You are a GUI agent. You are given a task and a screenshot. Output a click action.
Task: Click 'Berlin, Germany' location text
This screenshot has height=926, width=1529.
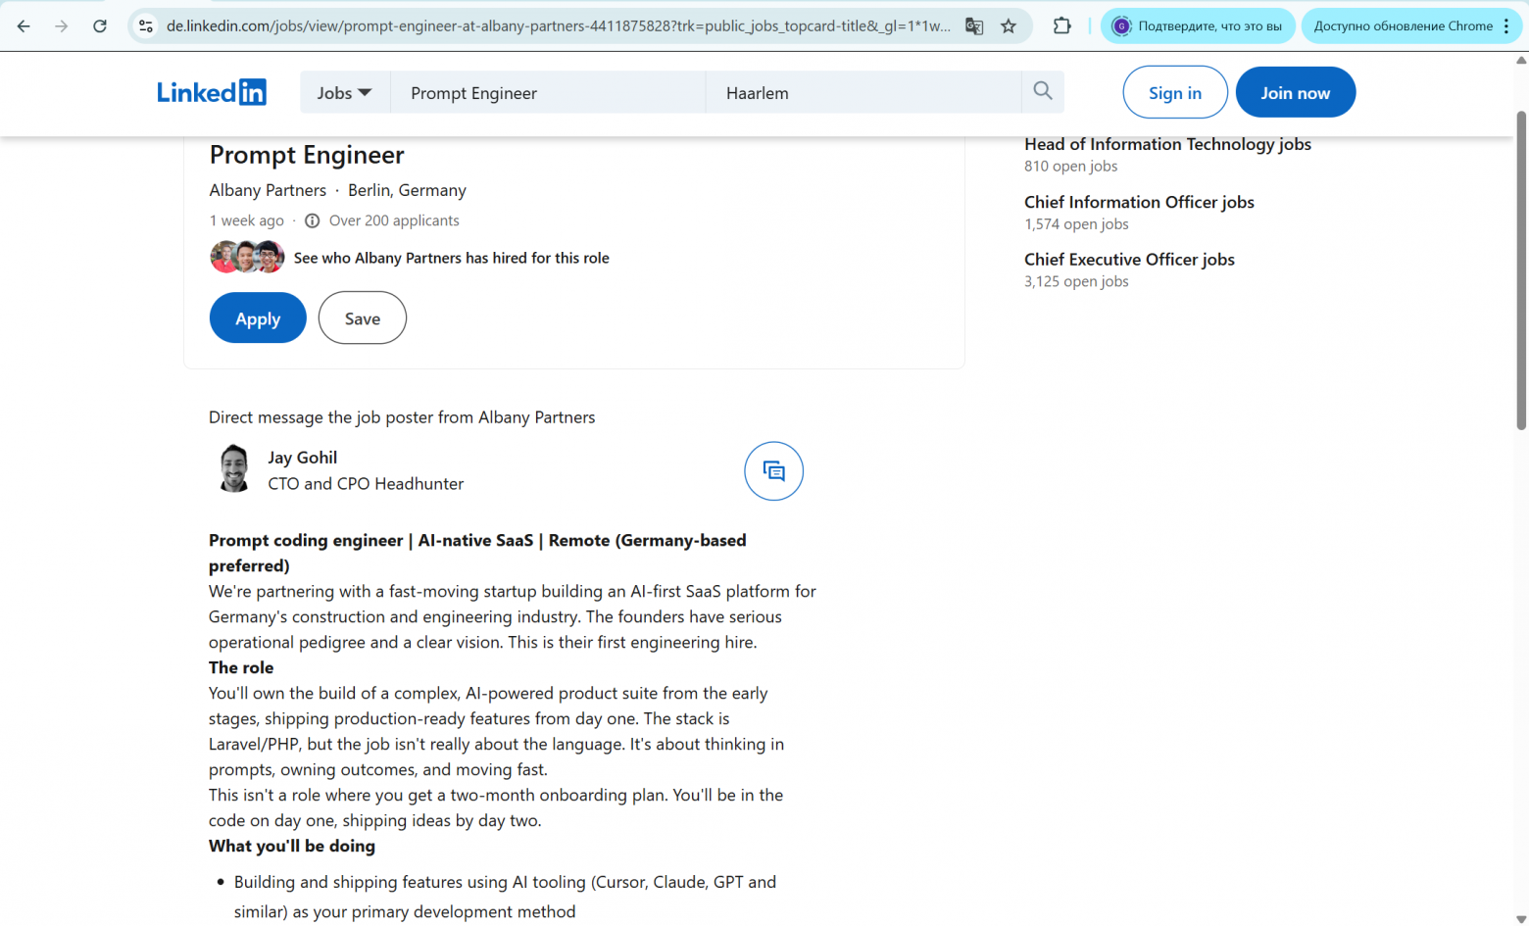pyautogui.click(x=407, y=190)
